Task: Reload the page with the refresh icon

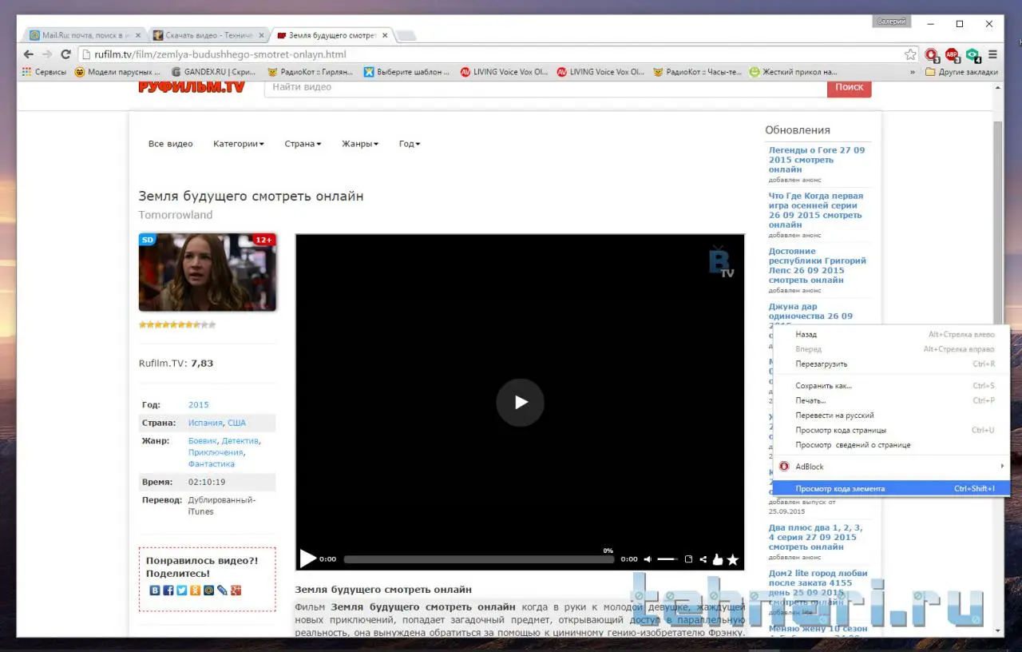Action: coord(65,54)
